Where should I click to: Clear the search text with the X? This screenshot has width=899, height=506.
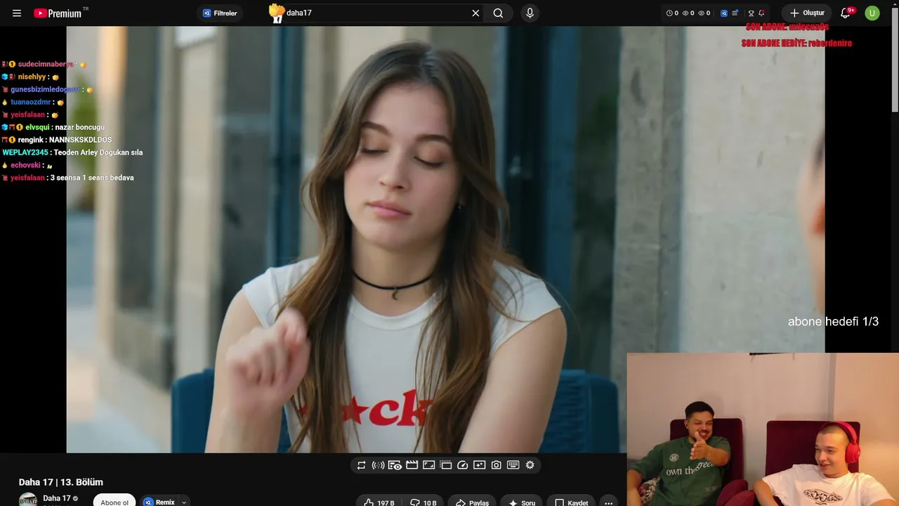(x=475, y=13)
